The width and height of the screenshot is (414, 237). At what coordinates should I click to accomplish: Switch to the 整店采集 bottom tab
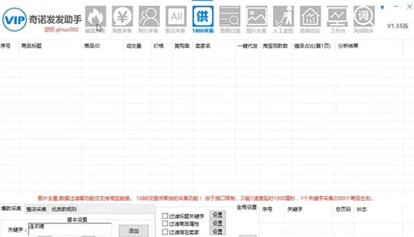click(x=36, y=209)
